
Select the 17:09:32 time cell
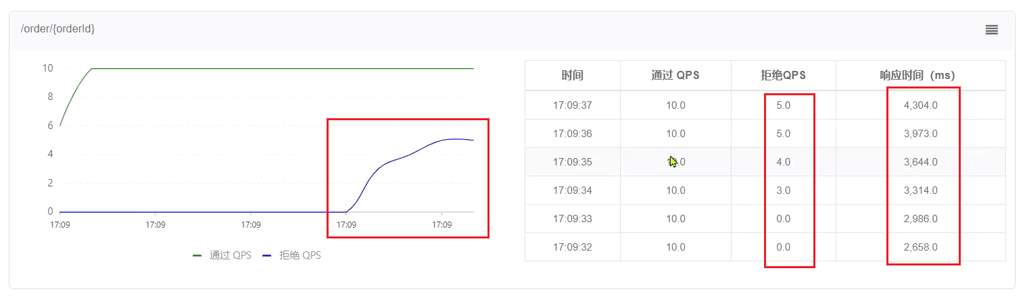click(x=572, y=247)
